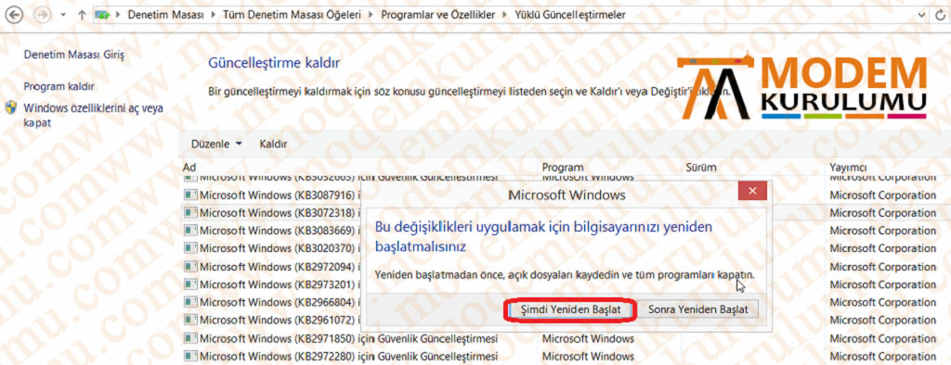This screenshot has height=365, width=951.
Task: Open Denetim Masası Giriş link
Action: point(74,55)
